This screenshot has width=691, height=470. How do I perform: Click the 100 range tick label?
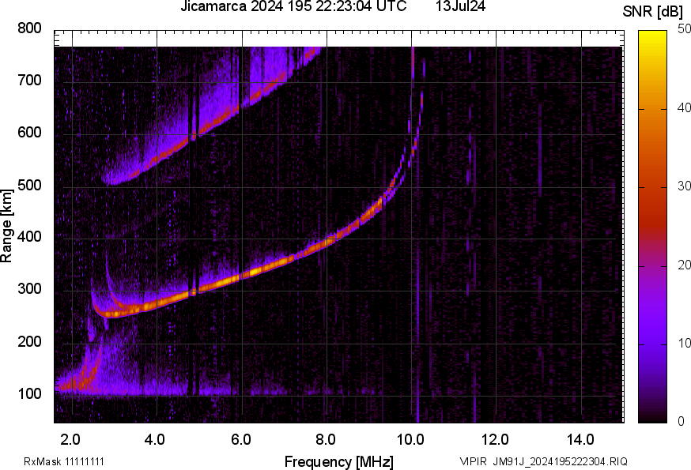tap(29, 393)
